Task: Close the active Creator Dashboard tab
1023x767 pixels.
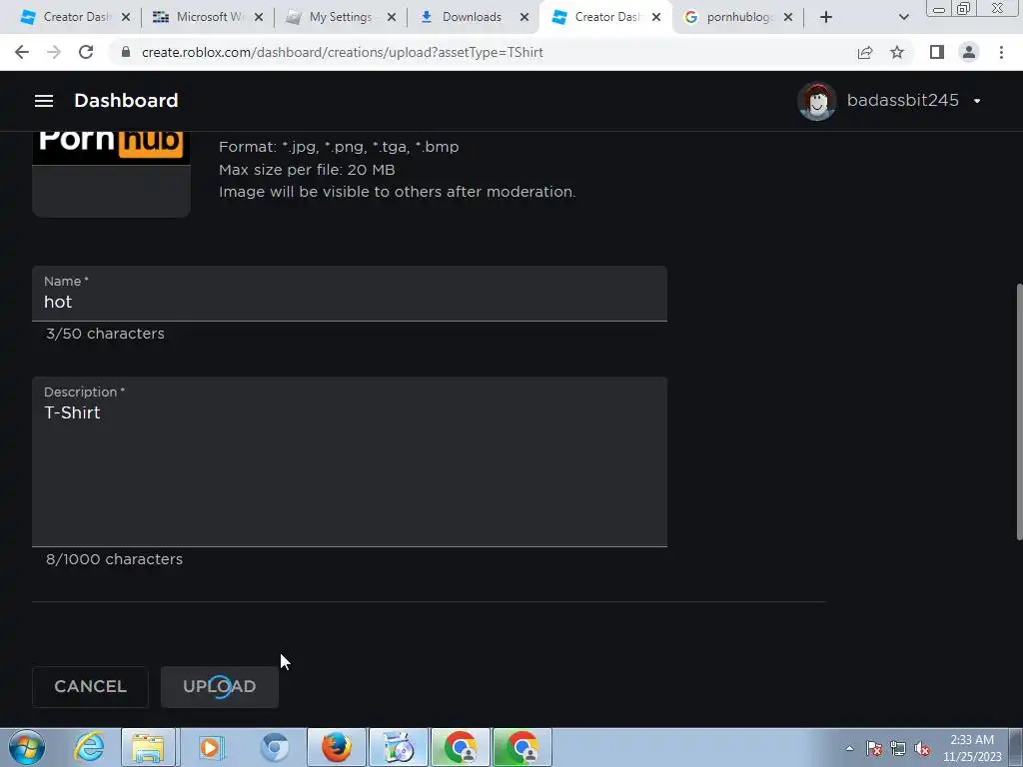Action: 656,17
